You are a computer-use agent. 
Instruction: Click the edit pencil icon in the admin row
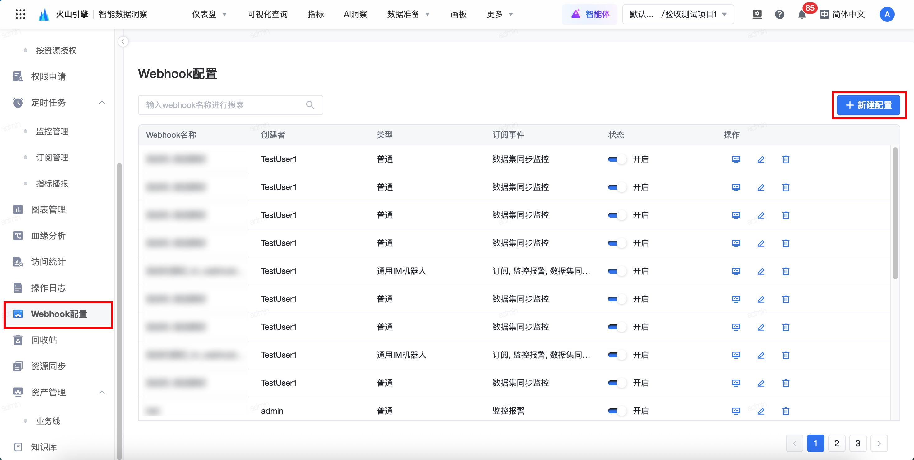[761, 411]
